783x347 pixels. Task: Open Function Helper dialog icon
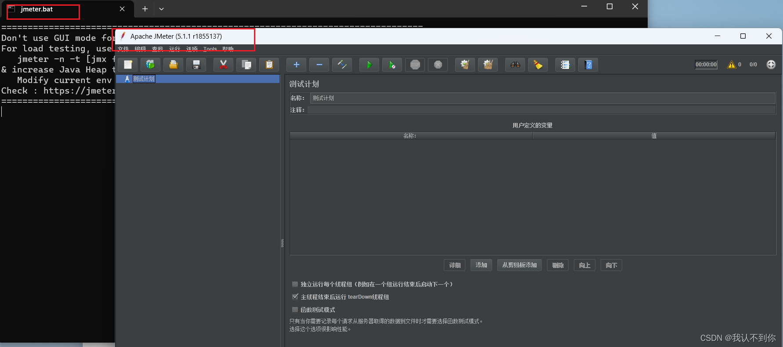[565, 65]
